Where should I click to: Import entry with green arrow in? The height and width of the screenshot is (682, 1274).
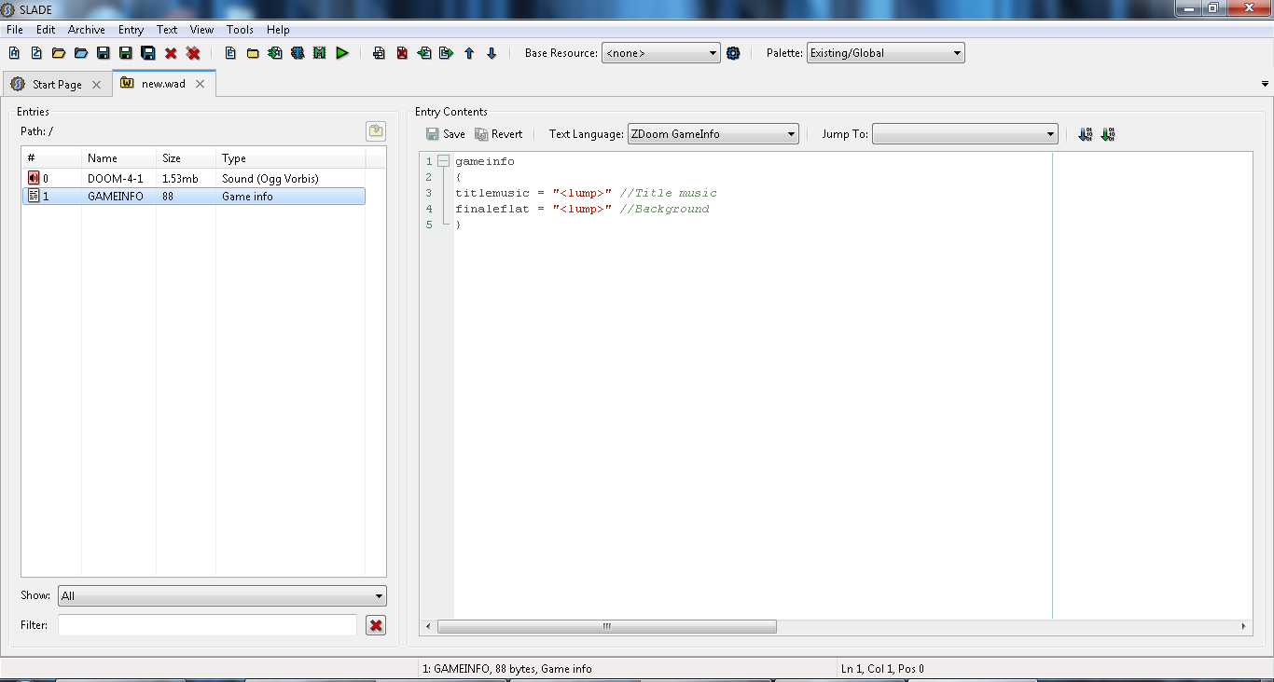424,53
